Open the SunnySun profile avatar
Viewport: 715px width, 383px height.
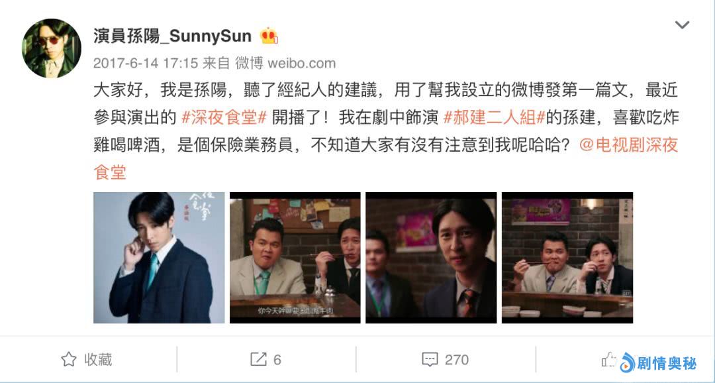pos(51,48)
